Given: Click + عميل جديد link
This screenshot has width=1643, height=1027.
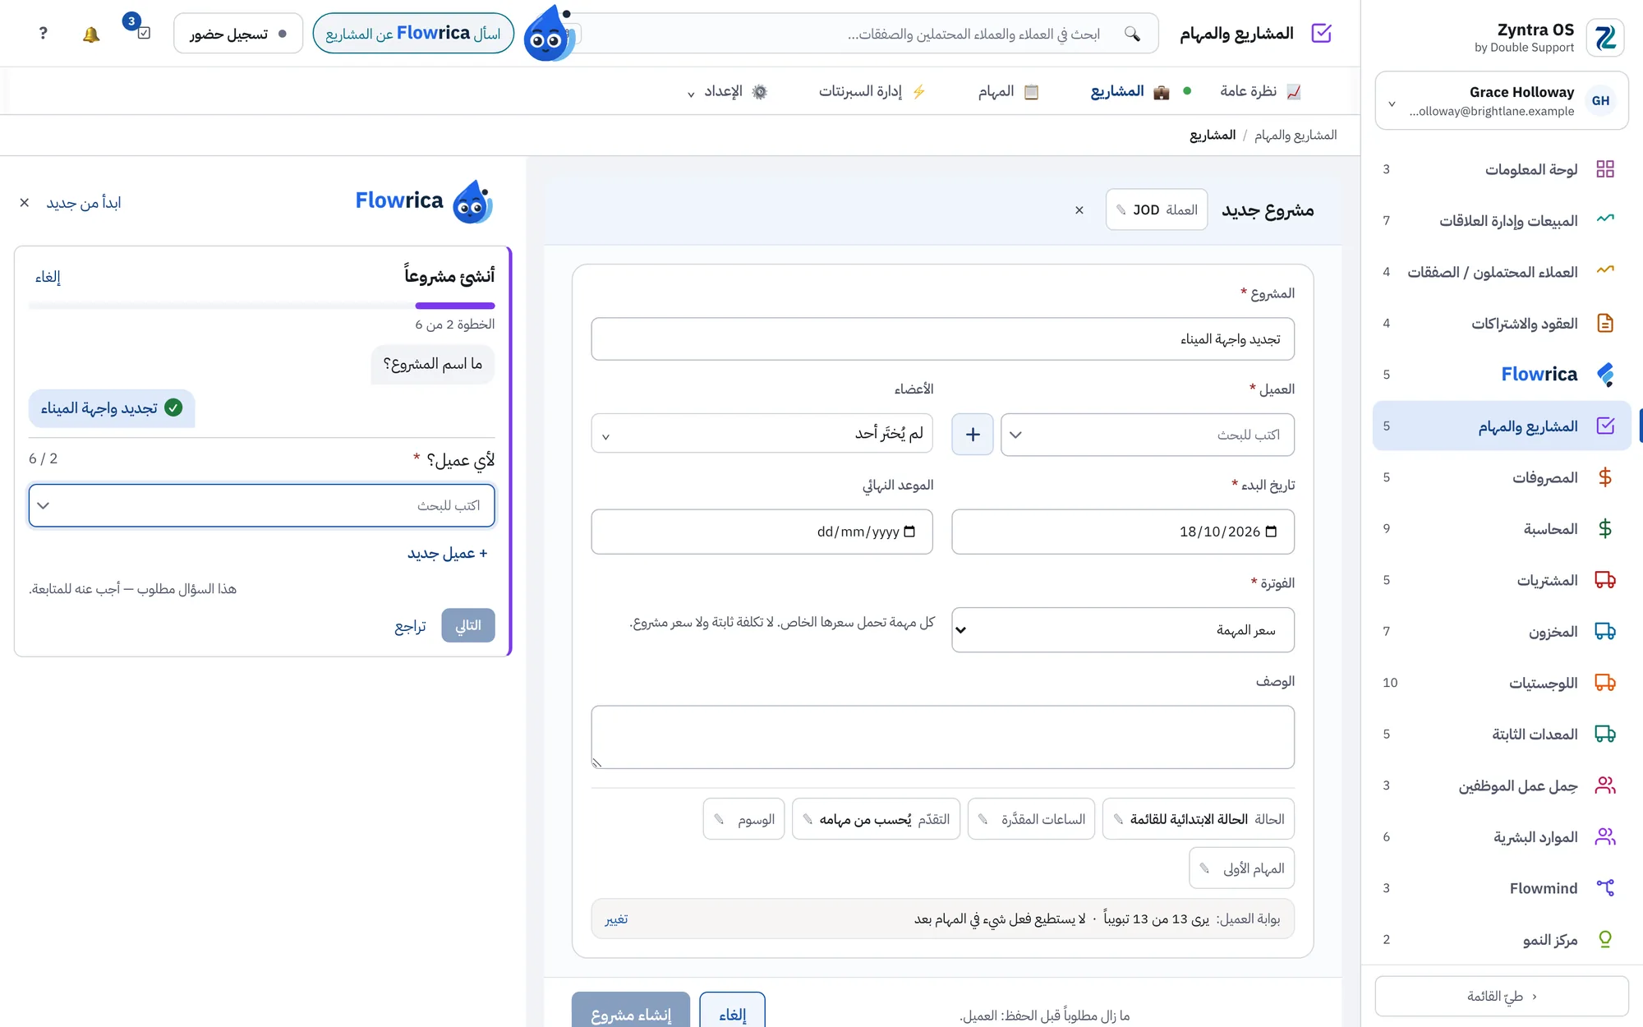Looking at the screenshot, I should tap(448, 553).
